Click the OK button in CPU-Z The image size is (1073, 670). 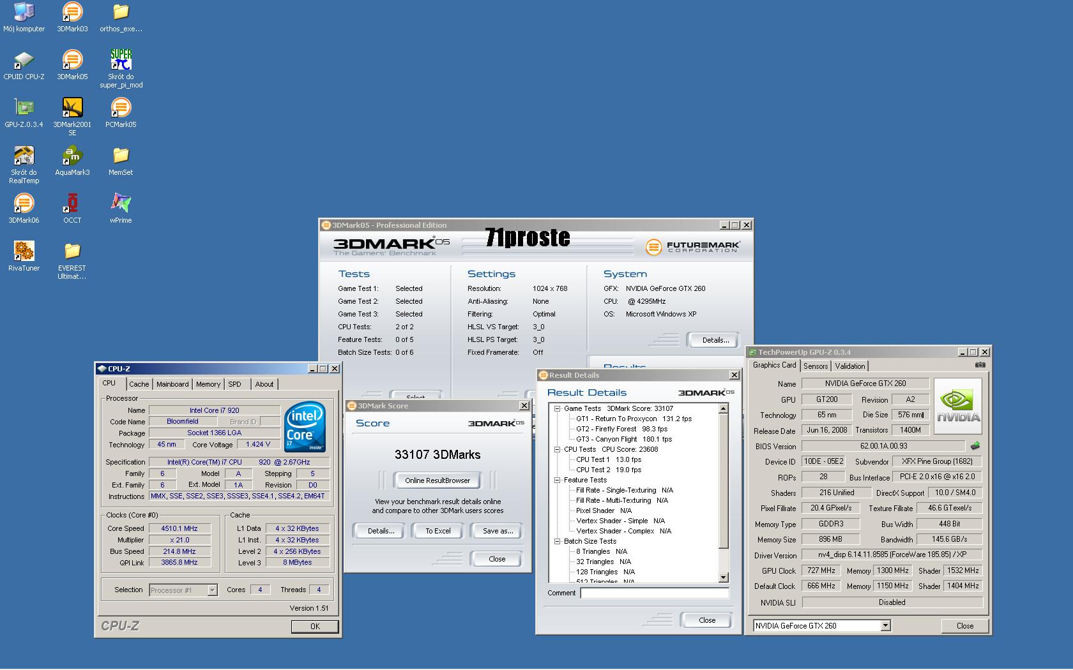click(315, 627)
